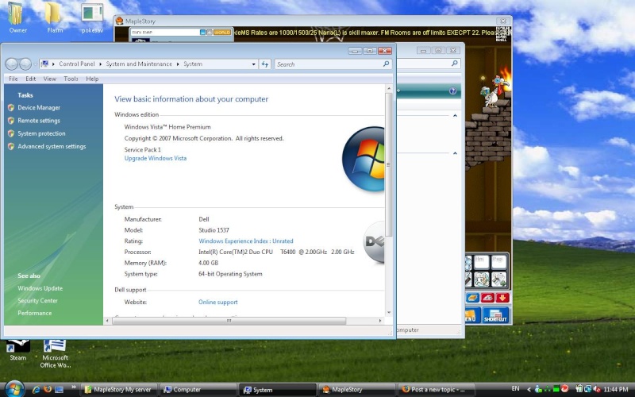Click the magnifier icon in System search
Viewport: 635px width, 397px height.
386,64
